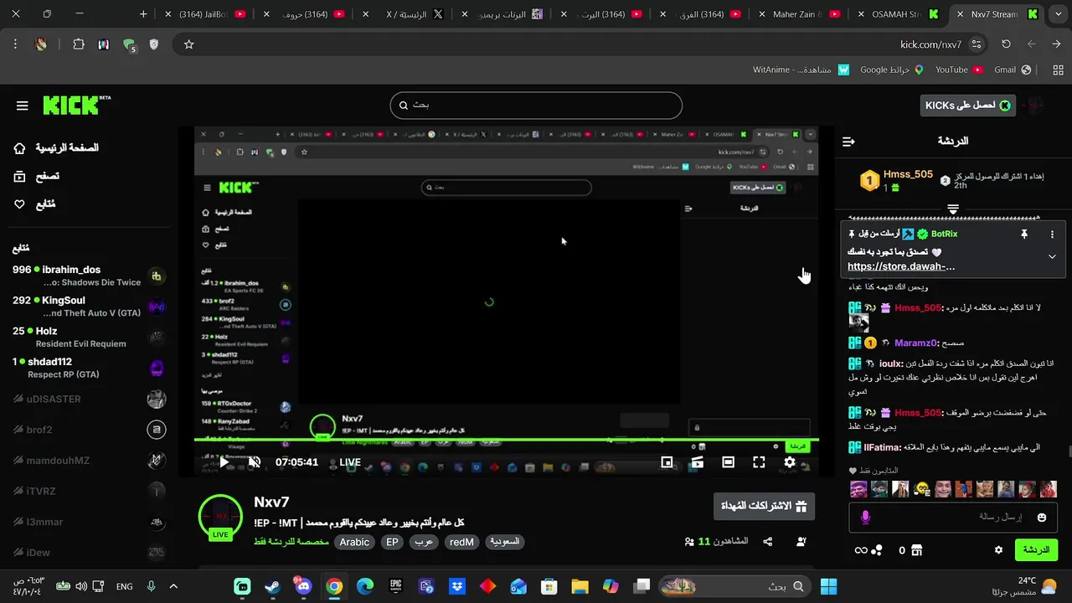The height and width of the screenshot is (603, 1072).
Task: Select the السعودية tag
Action: pyautogui.click(x=504, y=542)
